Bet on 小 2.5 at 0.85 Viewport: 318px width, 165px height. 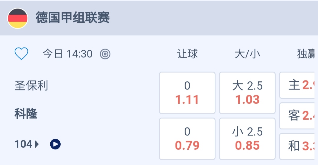247,139
